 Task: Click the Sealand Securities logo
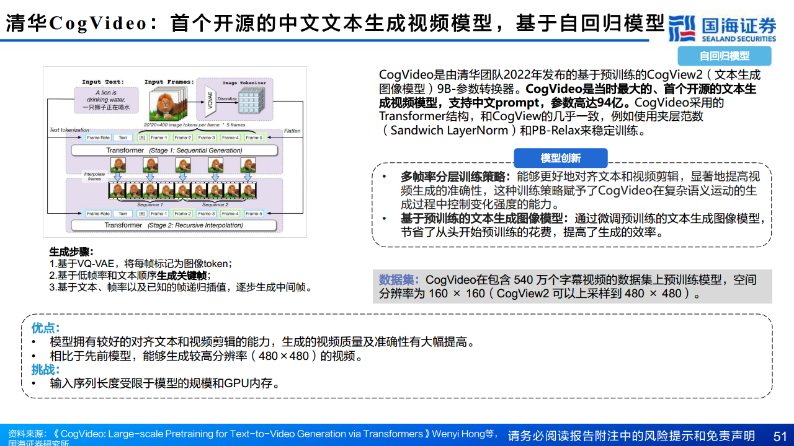pyautogui.click(x=722, y=27)
